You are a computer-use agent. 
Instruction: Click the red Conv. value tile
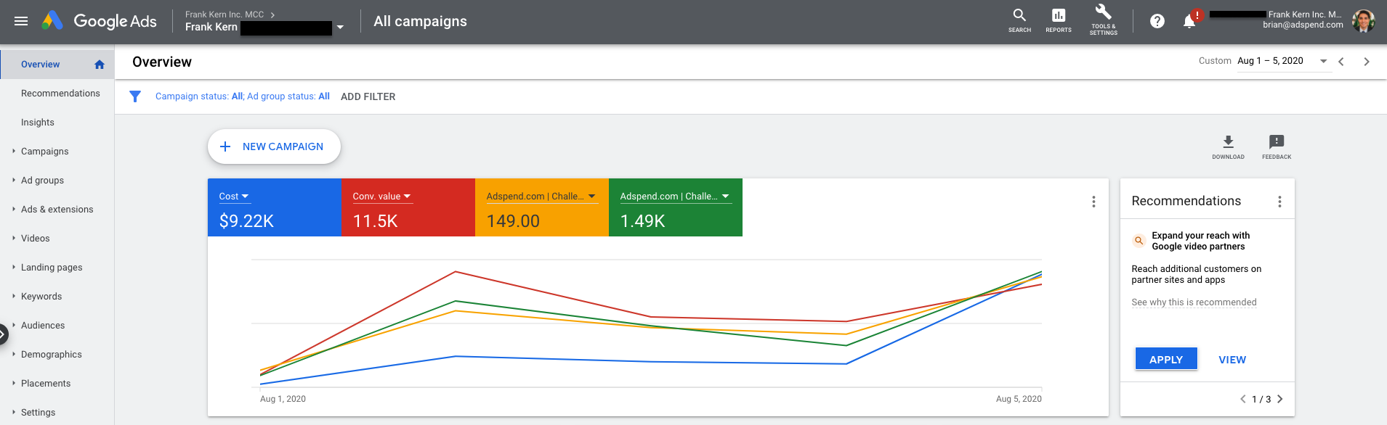click(x=408, y=207)
